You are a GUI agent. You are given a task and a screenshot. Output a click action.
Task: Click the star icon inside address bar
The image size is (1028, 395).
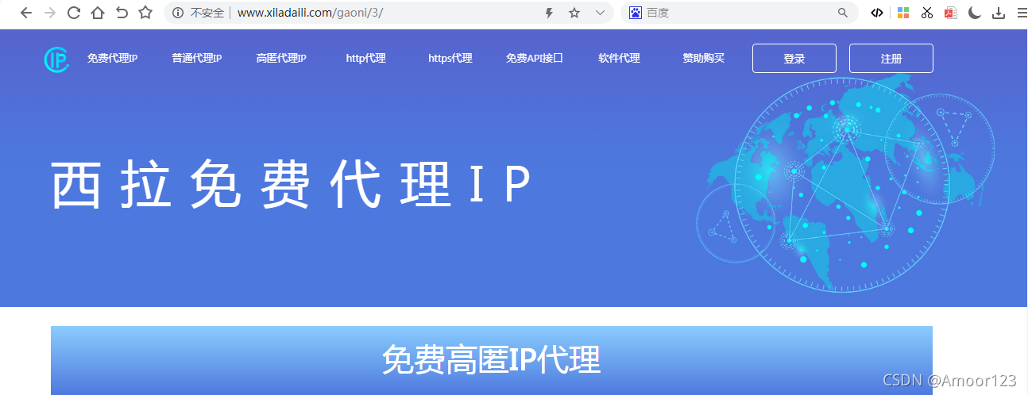tap(574, 13)
